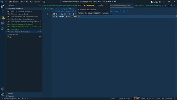This screenshot has height=100, width=177.
Task: Open file 6. Print a,b,c,d based on condition.js
Action: (24, 24)
